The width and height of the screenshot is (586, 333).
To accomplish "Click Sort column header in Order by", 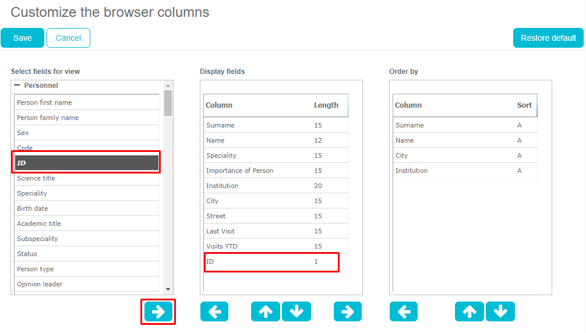I will point(524,105).
